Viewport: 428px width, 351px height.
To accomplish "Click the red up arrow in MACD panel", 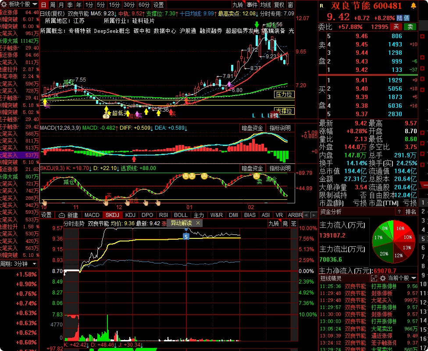I will (x=134, y=159).
